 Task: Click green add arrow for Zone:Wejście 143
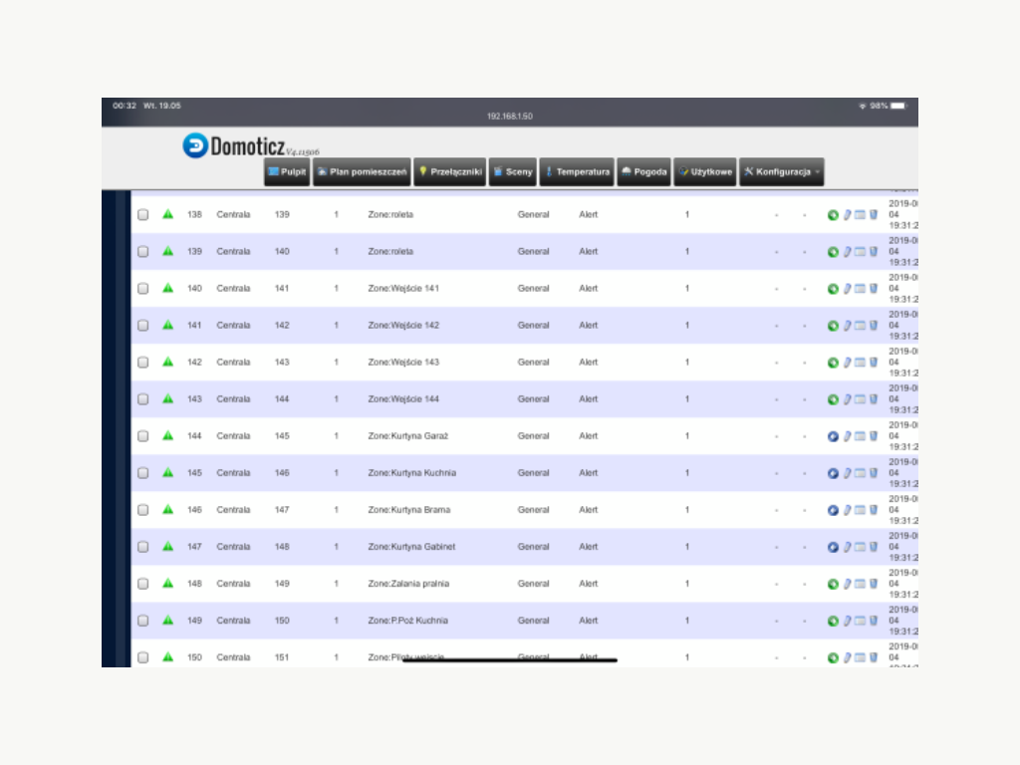coord(833,363)
